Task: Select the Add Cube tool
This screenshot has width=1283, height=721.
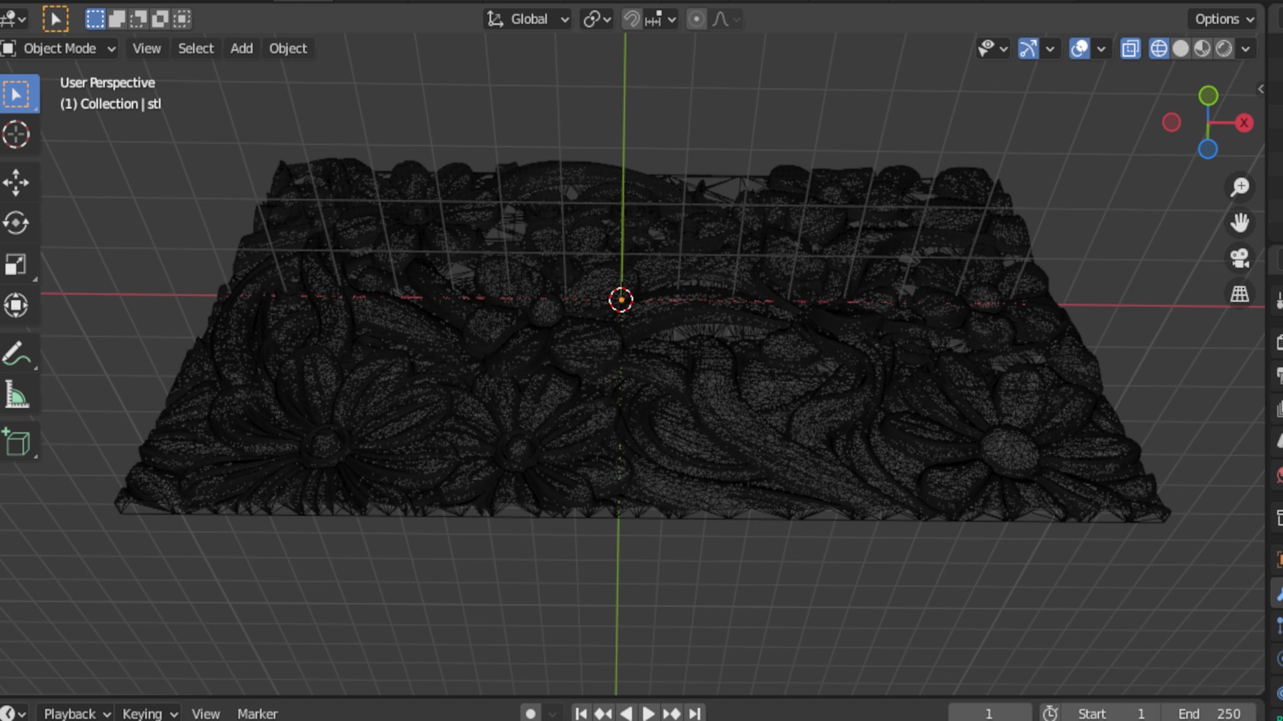Action: pos(17,443)
